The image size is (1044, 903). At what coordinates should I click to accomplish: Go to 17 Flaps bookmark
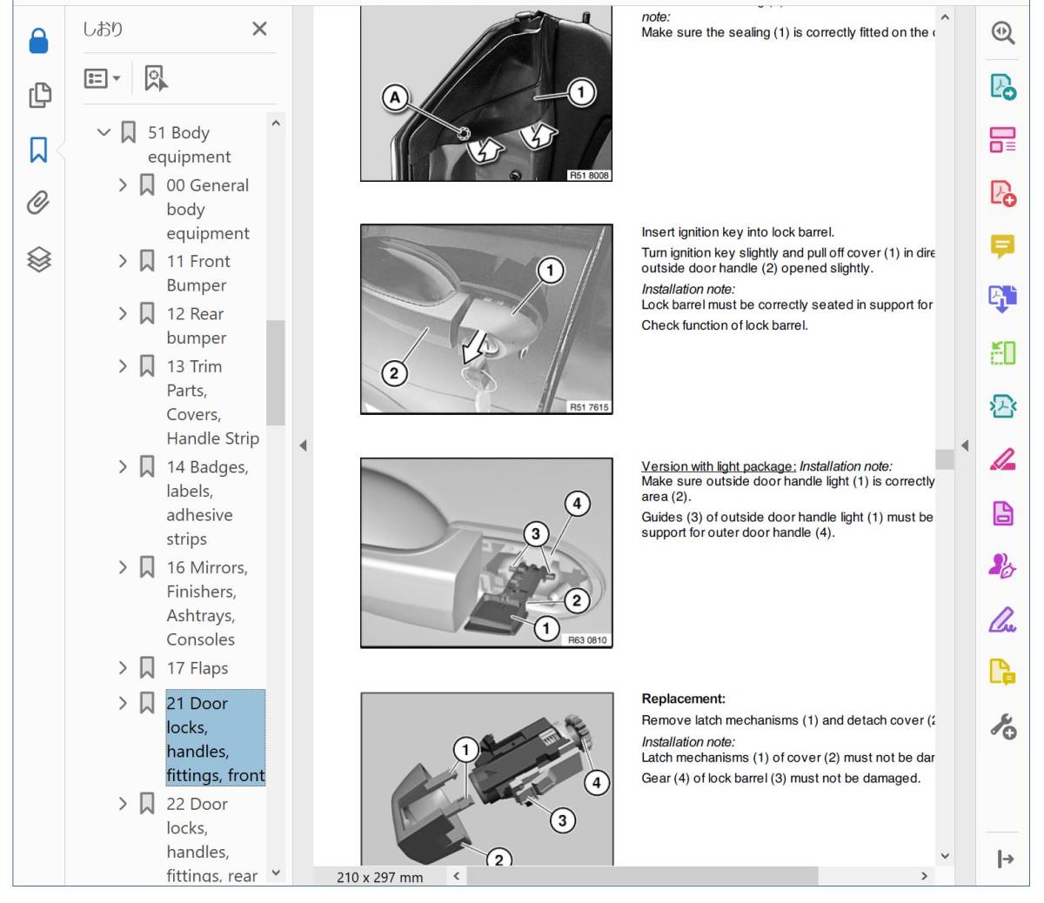click(x=197, y=668)
